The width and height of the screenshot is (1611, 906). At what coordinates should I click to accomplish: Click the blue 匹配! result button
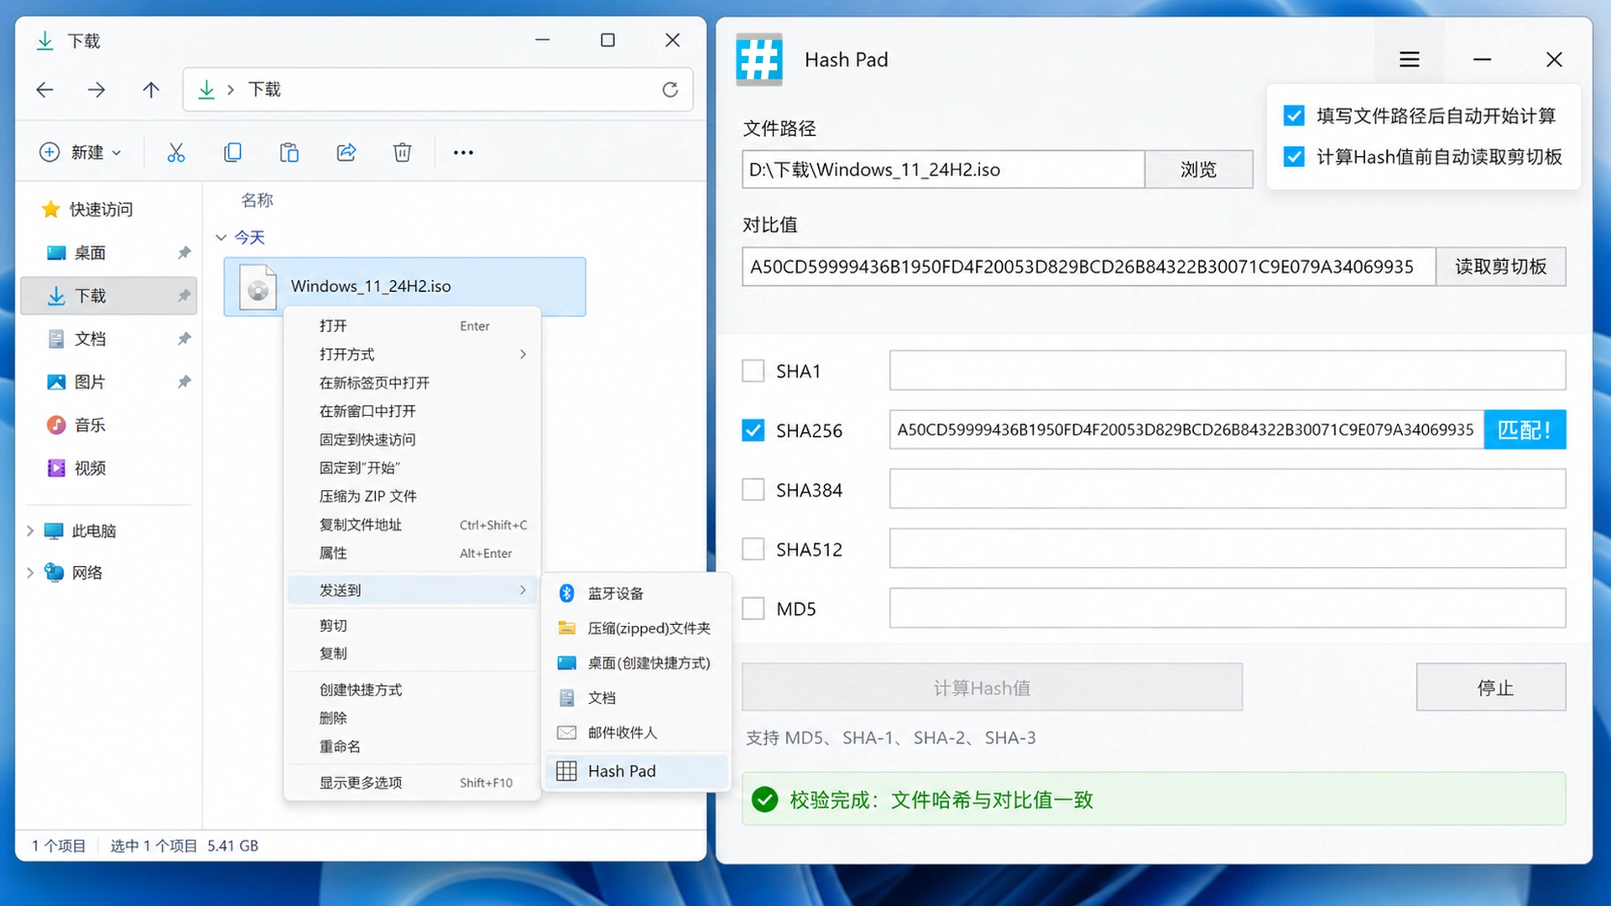(x=1525, y=430)
